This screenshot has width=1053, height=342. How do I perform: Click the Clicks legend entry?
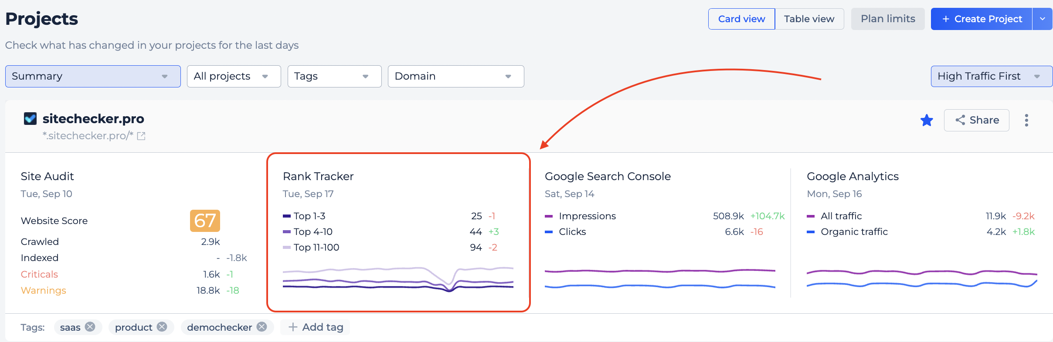click(x=565, y=231)
